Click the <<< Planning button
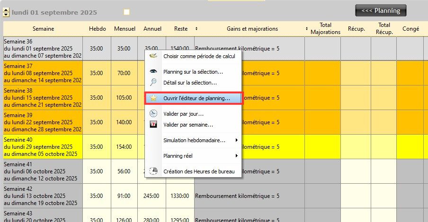Screen dimensions: 428x222 pos(380,10)
